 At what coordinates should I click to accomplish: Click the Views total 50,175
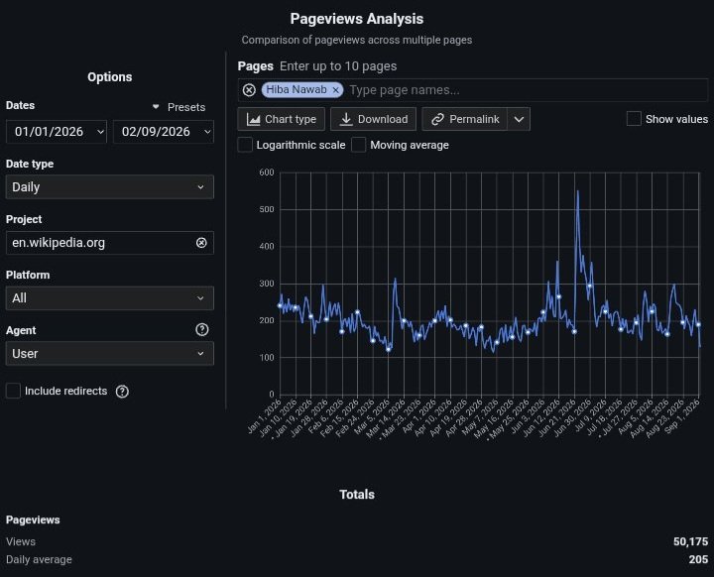click(690, 541)
